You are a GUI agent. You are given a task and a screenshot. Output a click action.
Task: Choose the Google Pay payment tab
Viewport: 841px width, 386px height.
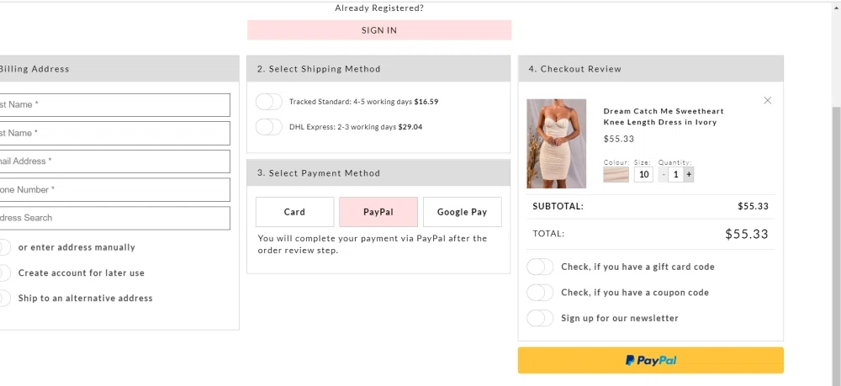[462, 212]
